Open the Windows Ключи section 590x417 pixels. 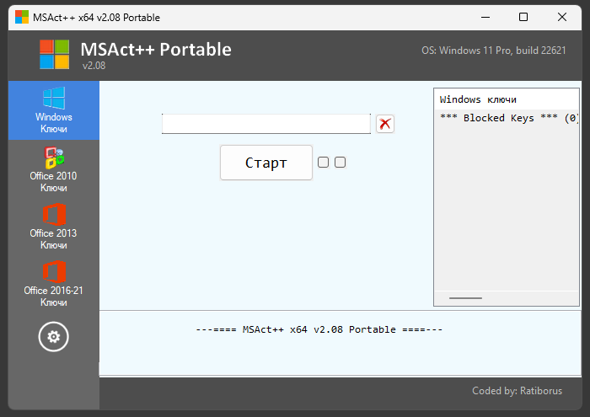54,110
